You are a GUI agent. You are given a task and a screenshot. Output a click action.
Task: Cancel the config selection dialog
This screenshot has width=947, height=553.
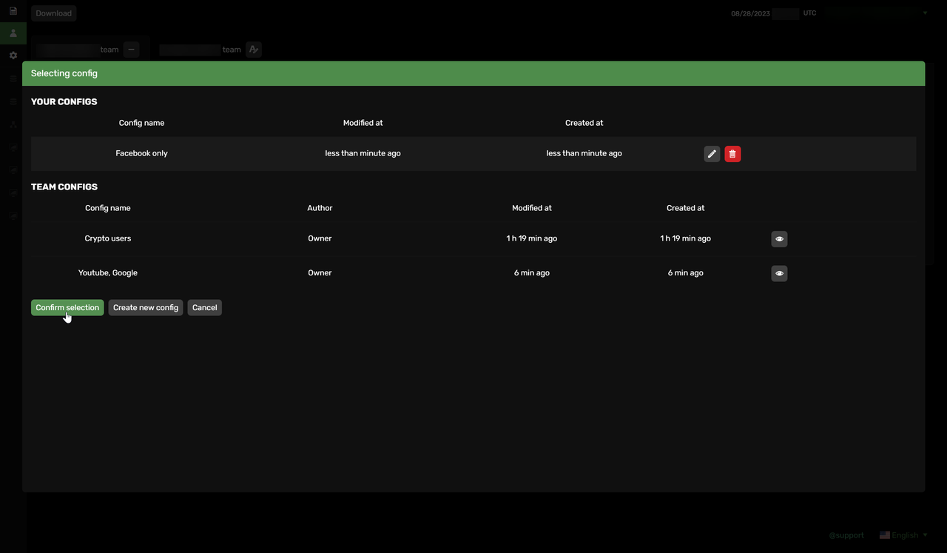pyautogui.click(x=204, y=307)
